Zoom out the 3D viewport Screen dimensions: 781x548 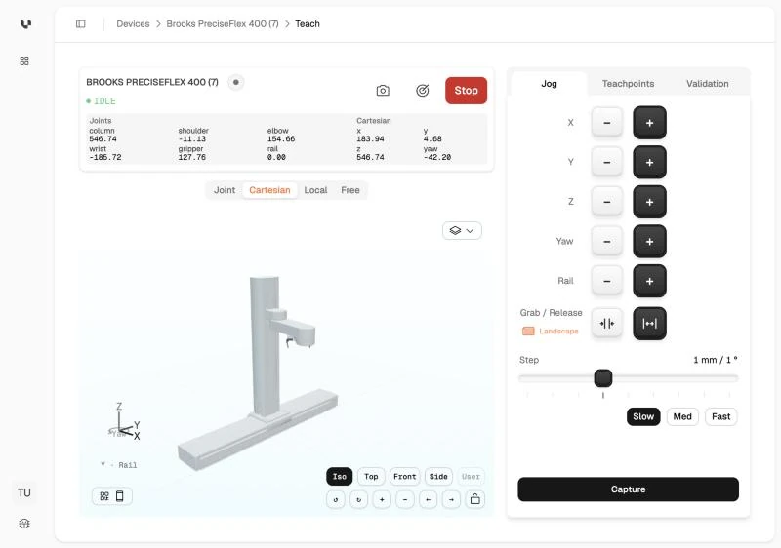tap(405, 499)
